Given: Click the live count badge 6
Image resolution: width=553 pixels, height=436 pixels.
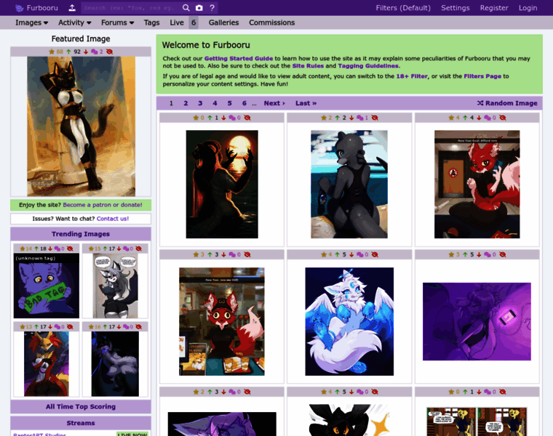Looking at the screenshot, I should (194, 23).
